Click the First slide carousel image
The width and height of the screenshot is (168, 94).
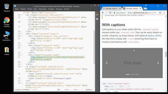click(132, 63)
